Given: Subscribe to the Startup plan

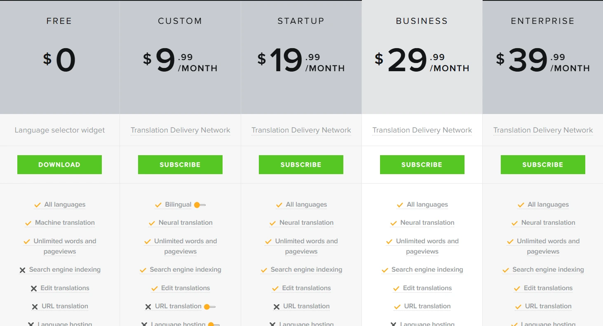Looking at the screenshot, I should (x=301, y=164).
